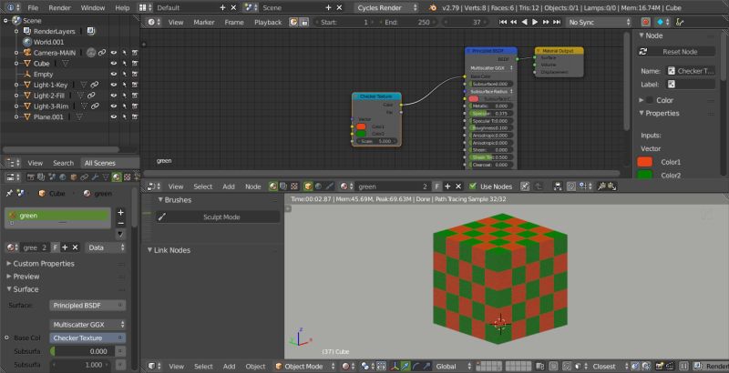Screen dimensions: 729x373
Task: Click the pin icon in properties
Action: click(x=10, y=194)
